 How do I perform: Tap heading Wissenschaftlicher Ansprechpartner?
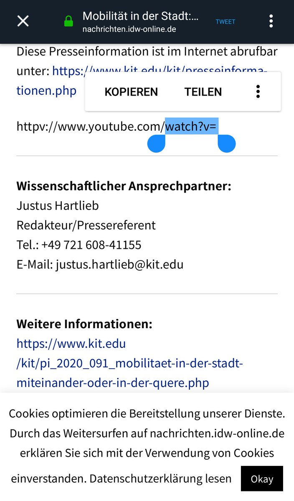click(124, 186)
